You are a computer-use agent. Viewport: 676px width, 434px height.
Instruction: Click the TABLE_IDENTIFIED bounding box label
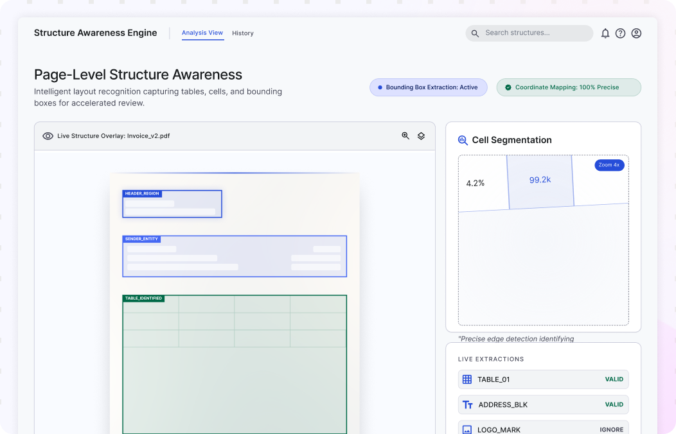click(x=143, y=299)
